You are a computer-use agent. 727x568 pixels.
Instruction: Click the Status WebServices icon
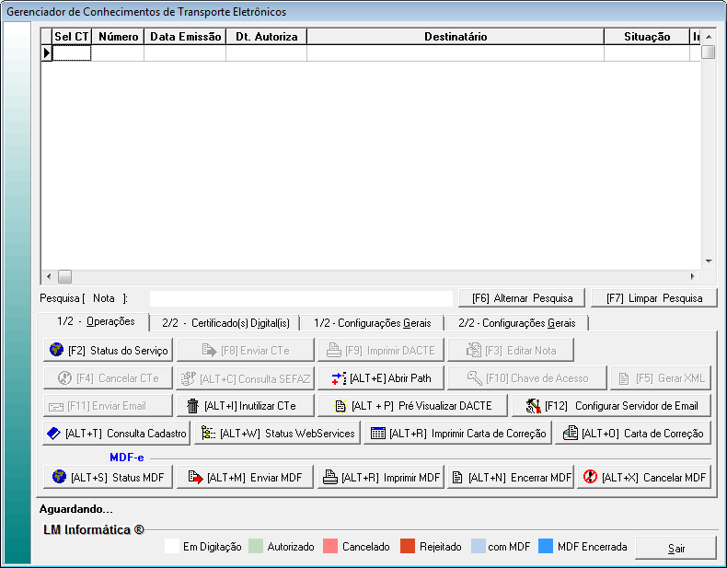[208, 434]
